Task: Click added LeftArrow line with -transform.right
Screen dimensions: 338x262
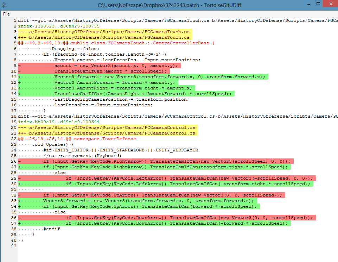Action: 166,184
